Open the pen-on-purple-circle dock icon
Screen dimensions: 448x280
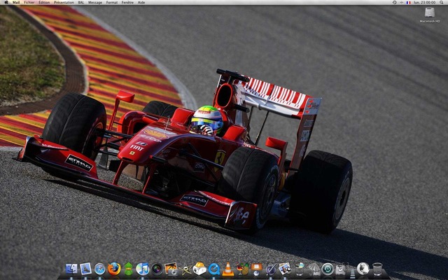tap(271, 269)
